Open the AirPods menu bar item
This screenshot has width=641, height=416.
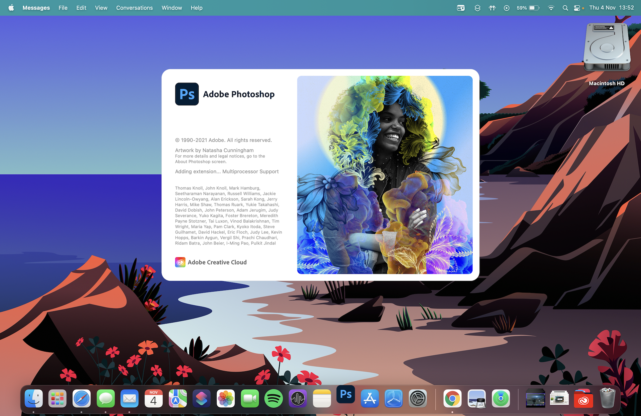[492, 8]
